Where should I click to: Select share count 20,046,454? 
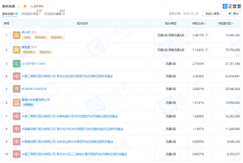pyautogui.click(x=233, y=89)
